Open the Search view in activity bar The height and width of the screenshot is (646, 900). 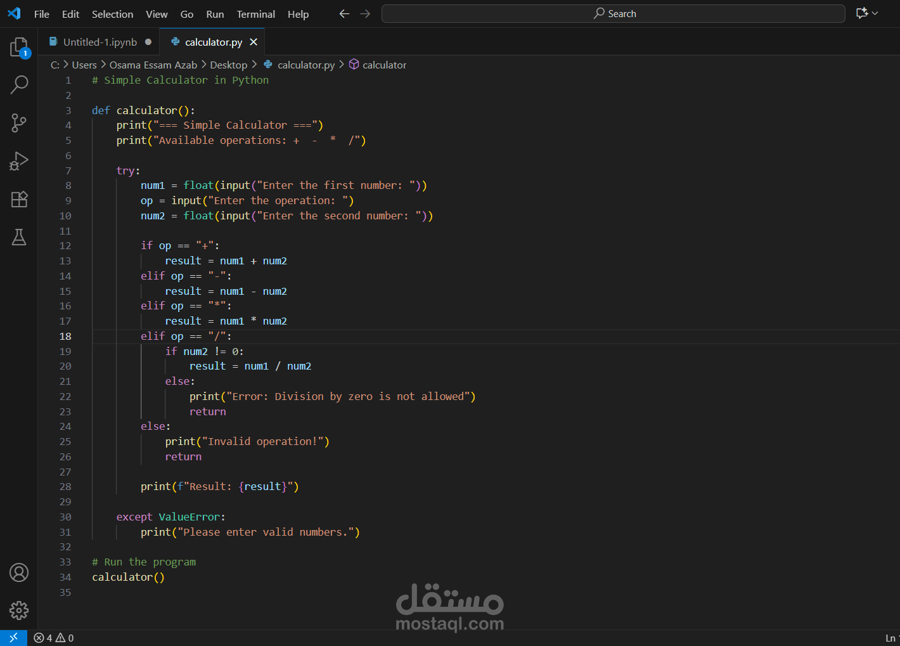coord(19,84)
